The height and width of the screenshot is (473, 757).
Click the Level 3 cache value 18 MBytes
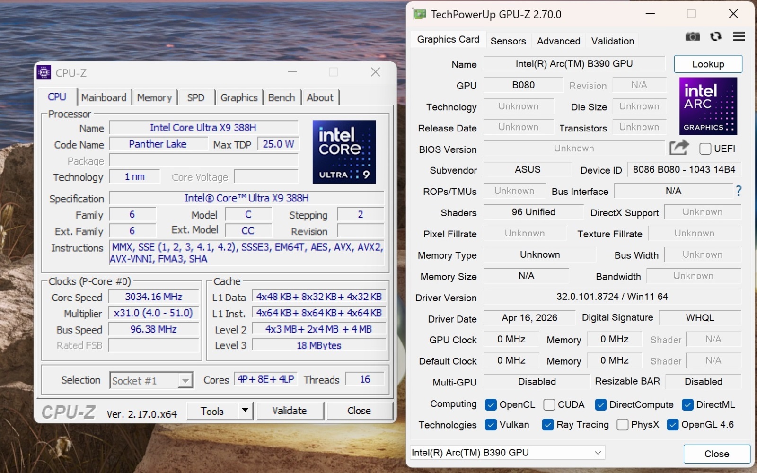coord(319,345)
